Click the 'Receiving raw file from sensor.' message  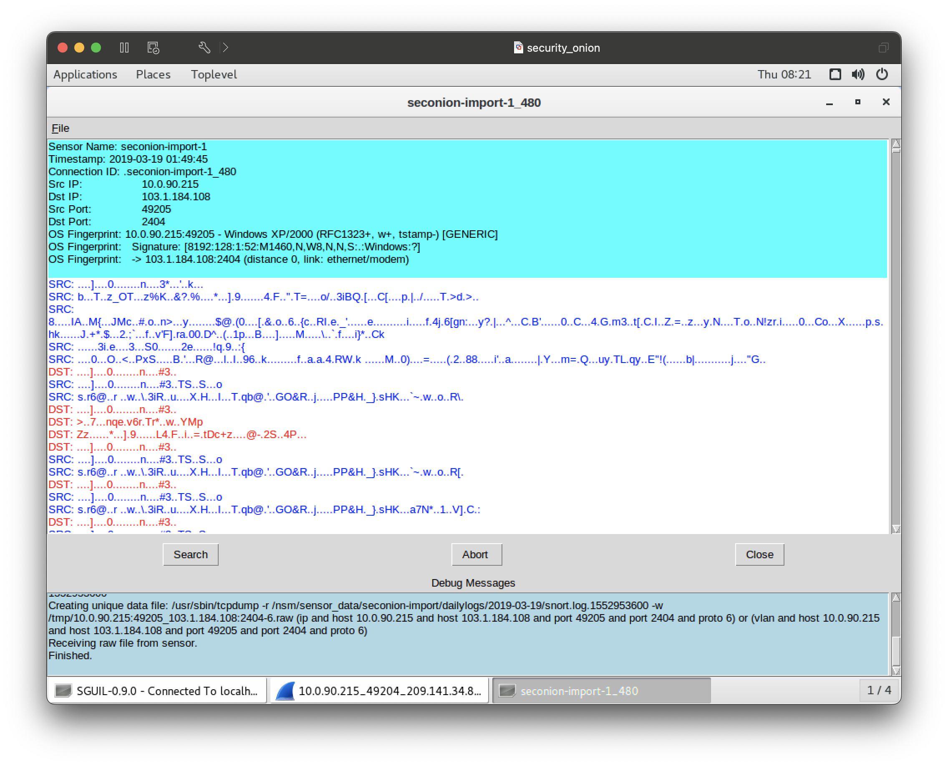click(x=123, y=643)
